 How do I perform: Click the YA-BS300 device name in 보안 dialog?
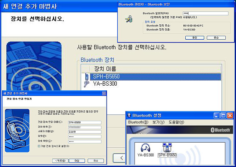tap(189, 29)
